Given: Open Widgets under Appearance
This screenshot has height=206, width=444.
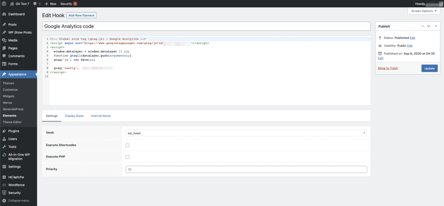Looking at the screenshot, I should click(9, 97).
